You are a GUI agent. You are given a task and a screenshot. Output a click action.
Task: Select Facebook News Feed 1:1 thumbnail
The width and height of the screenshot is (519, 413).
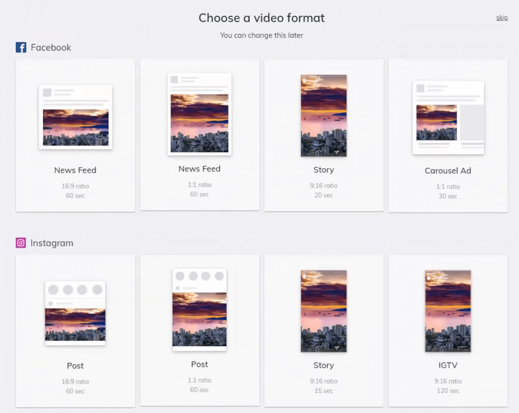pyautogui.click(x=200, y=114)
